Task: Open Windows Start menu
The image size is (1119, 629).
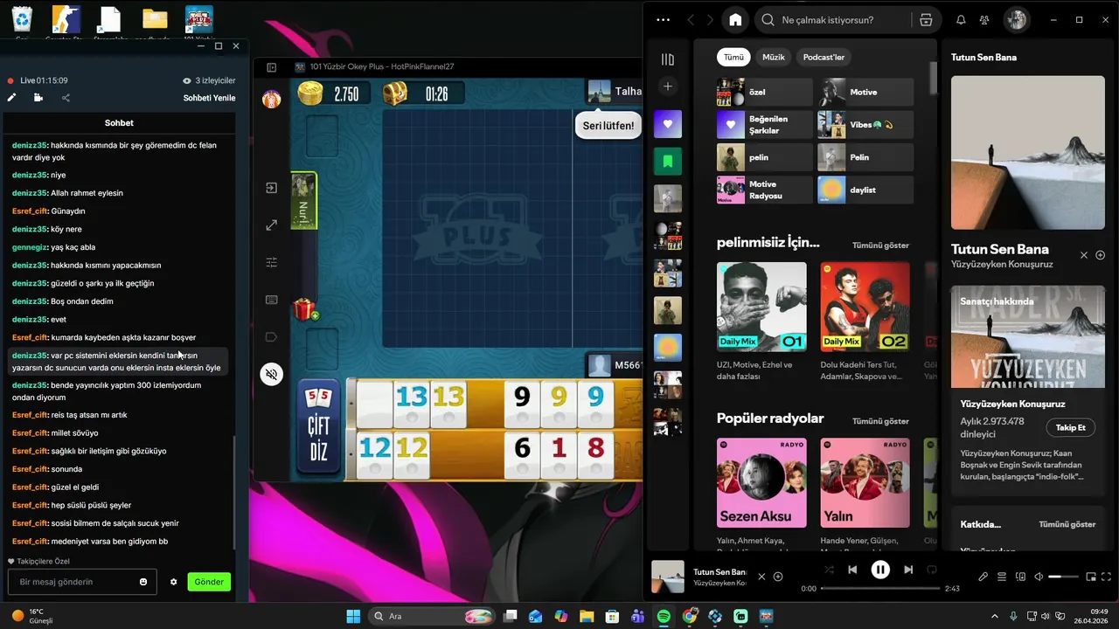Action: pos(353,616)
